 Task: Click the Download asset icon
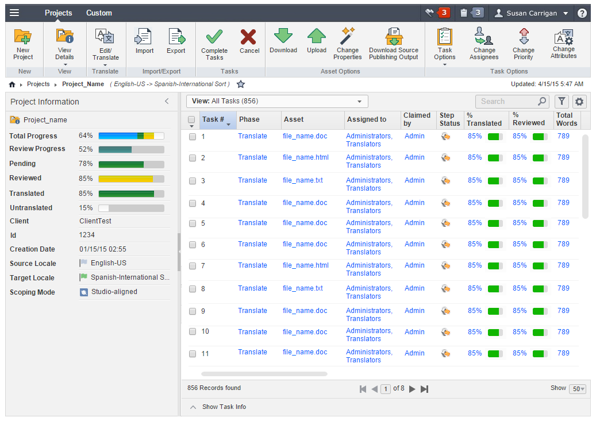point(283,36)
